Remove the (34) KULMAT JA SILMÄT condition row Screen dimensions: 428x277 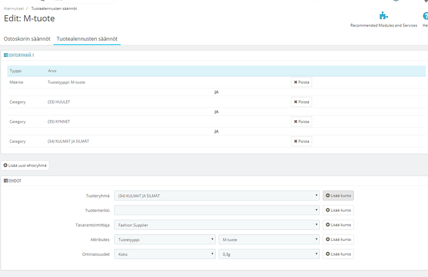pyautogui.click(x=301, y=141)
